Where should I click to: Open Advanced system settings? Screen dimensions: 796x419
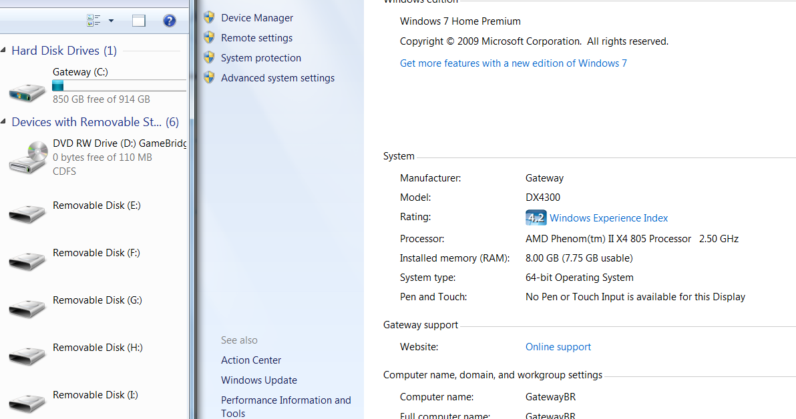(277, 78)
